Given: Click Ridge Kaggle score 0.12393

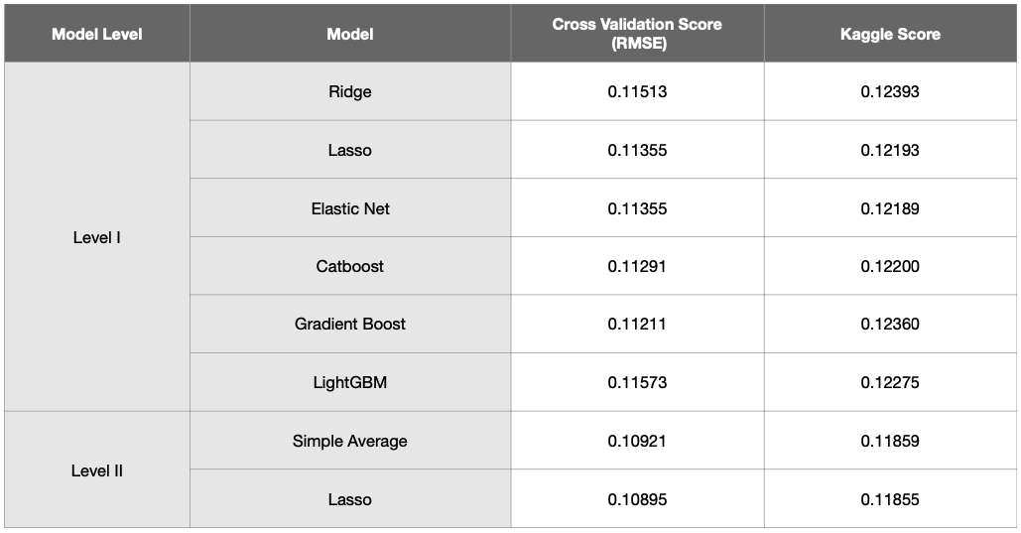Looking at the screenshot, I should 890,92.
